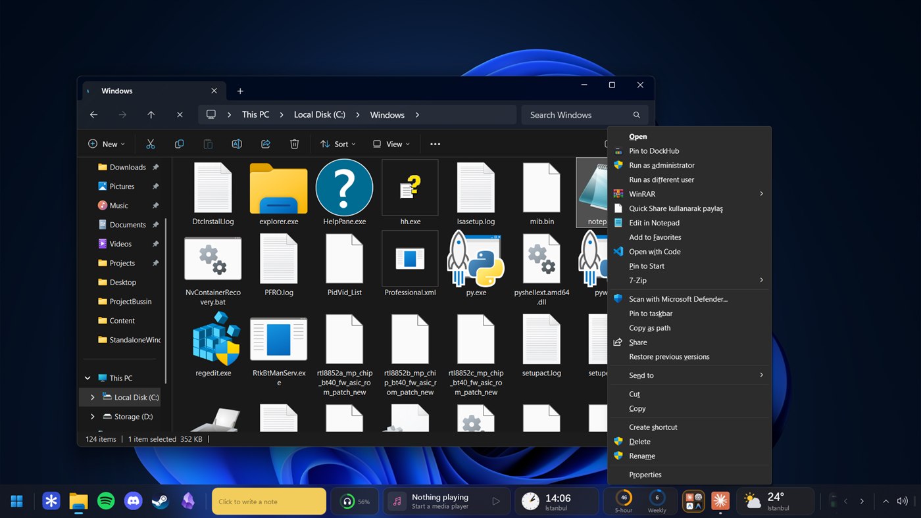This screenshot has height=518, width=921.
Task: Expand the WinRAR submenu
Action: pyautogui.click(x=689, y=194)
